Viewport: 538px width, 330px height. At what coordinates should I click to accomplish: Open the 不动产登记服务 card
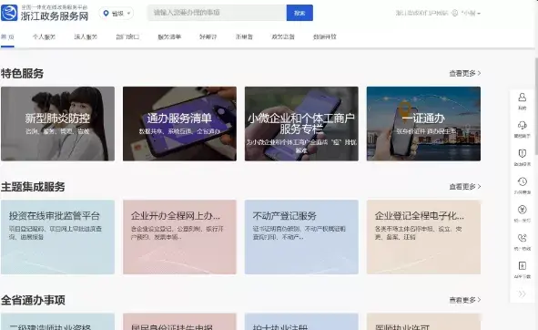coord(301,237)
